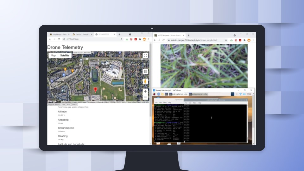Open the Raspberry Pi menu in VNC
The image size is (304, 171).
pyautogui.click(x=154, y=94)
